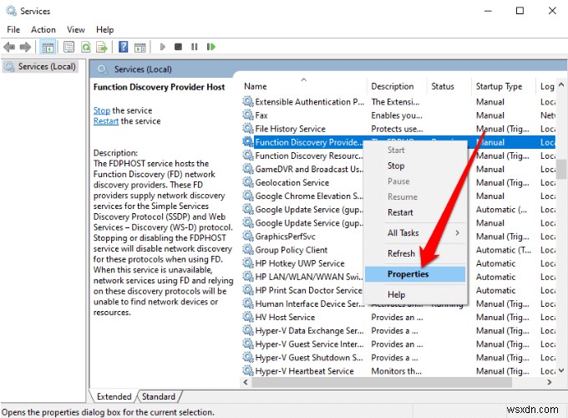Click gear icon beside GraphicsPerfSvc
The image size is (568, 418).
point(248,237)
